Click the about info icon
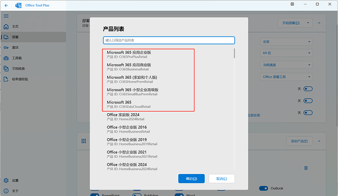The image size is (338, 196). [x=6, y=191]
